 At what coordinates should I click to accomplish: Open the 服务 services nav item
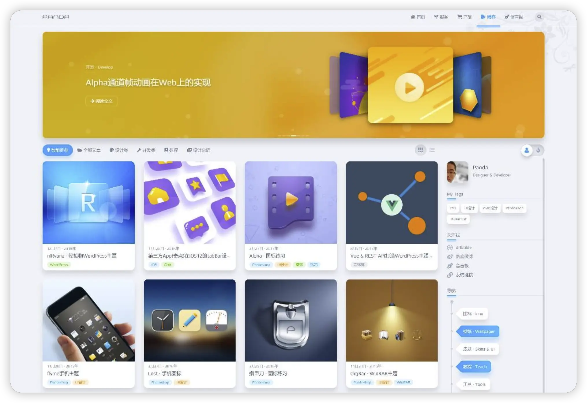pos(441,17)
